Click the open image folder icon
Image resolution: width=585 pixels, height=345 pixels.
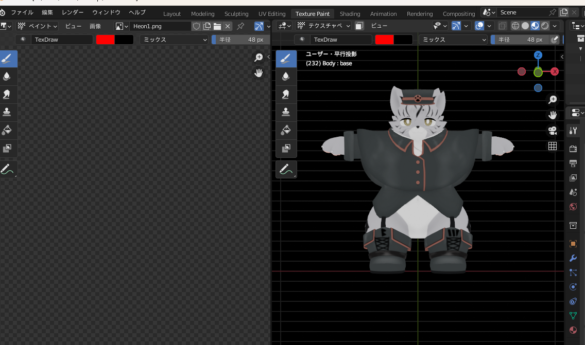pyautogui.click(x=217, y=26)
